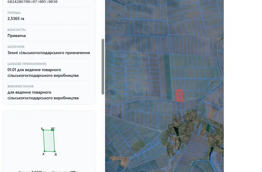The width and height of the screenshot is (262, 172).
Task: Click the ЦІЛЬОВЕ ПРИЗНАЧЕННЯ label
Action: (27, 64)
